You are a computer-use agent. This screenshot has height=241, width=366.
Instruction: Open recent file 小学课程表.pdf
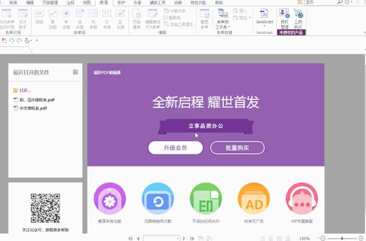(30, 108)
